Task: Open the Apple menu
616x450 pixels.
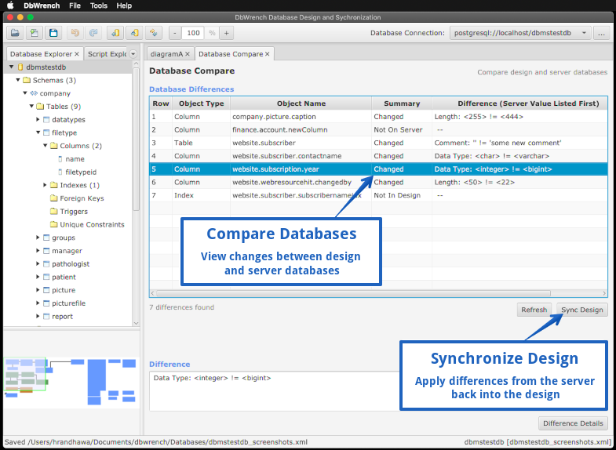Action: coord(11,5)
